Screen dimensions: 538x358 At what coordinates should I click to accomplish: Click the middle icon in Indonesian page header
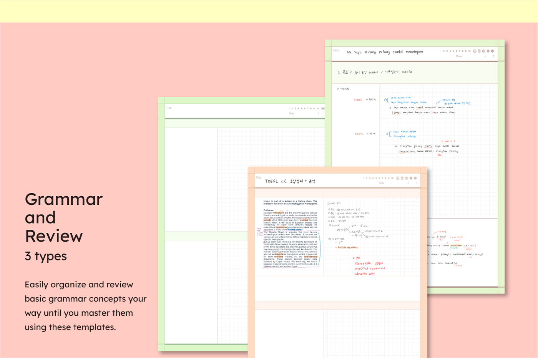click(x=483, y=51)
